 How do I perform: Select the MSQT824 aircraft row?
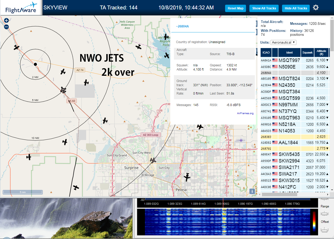295,79
